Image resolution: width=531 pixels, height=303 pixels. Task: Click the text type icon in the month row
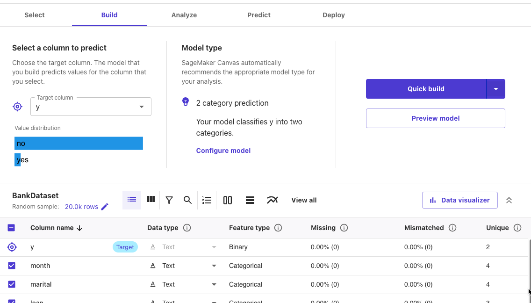point(153,266)
